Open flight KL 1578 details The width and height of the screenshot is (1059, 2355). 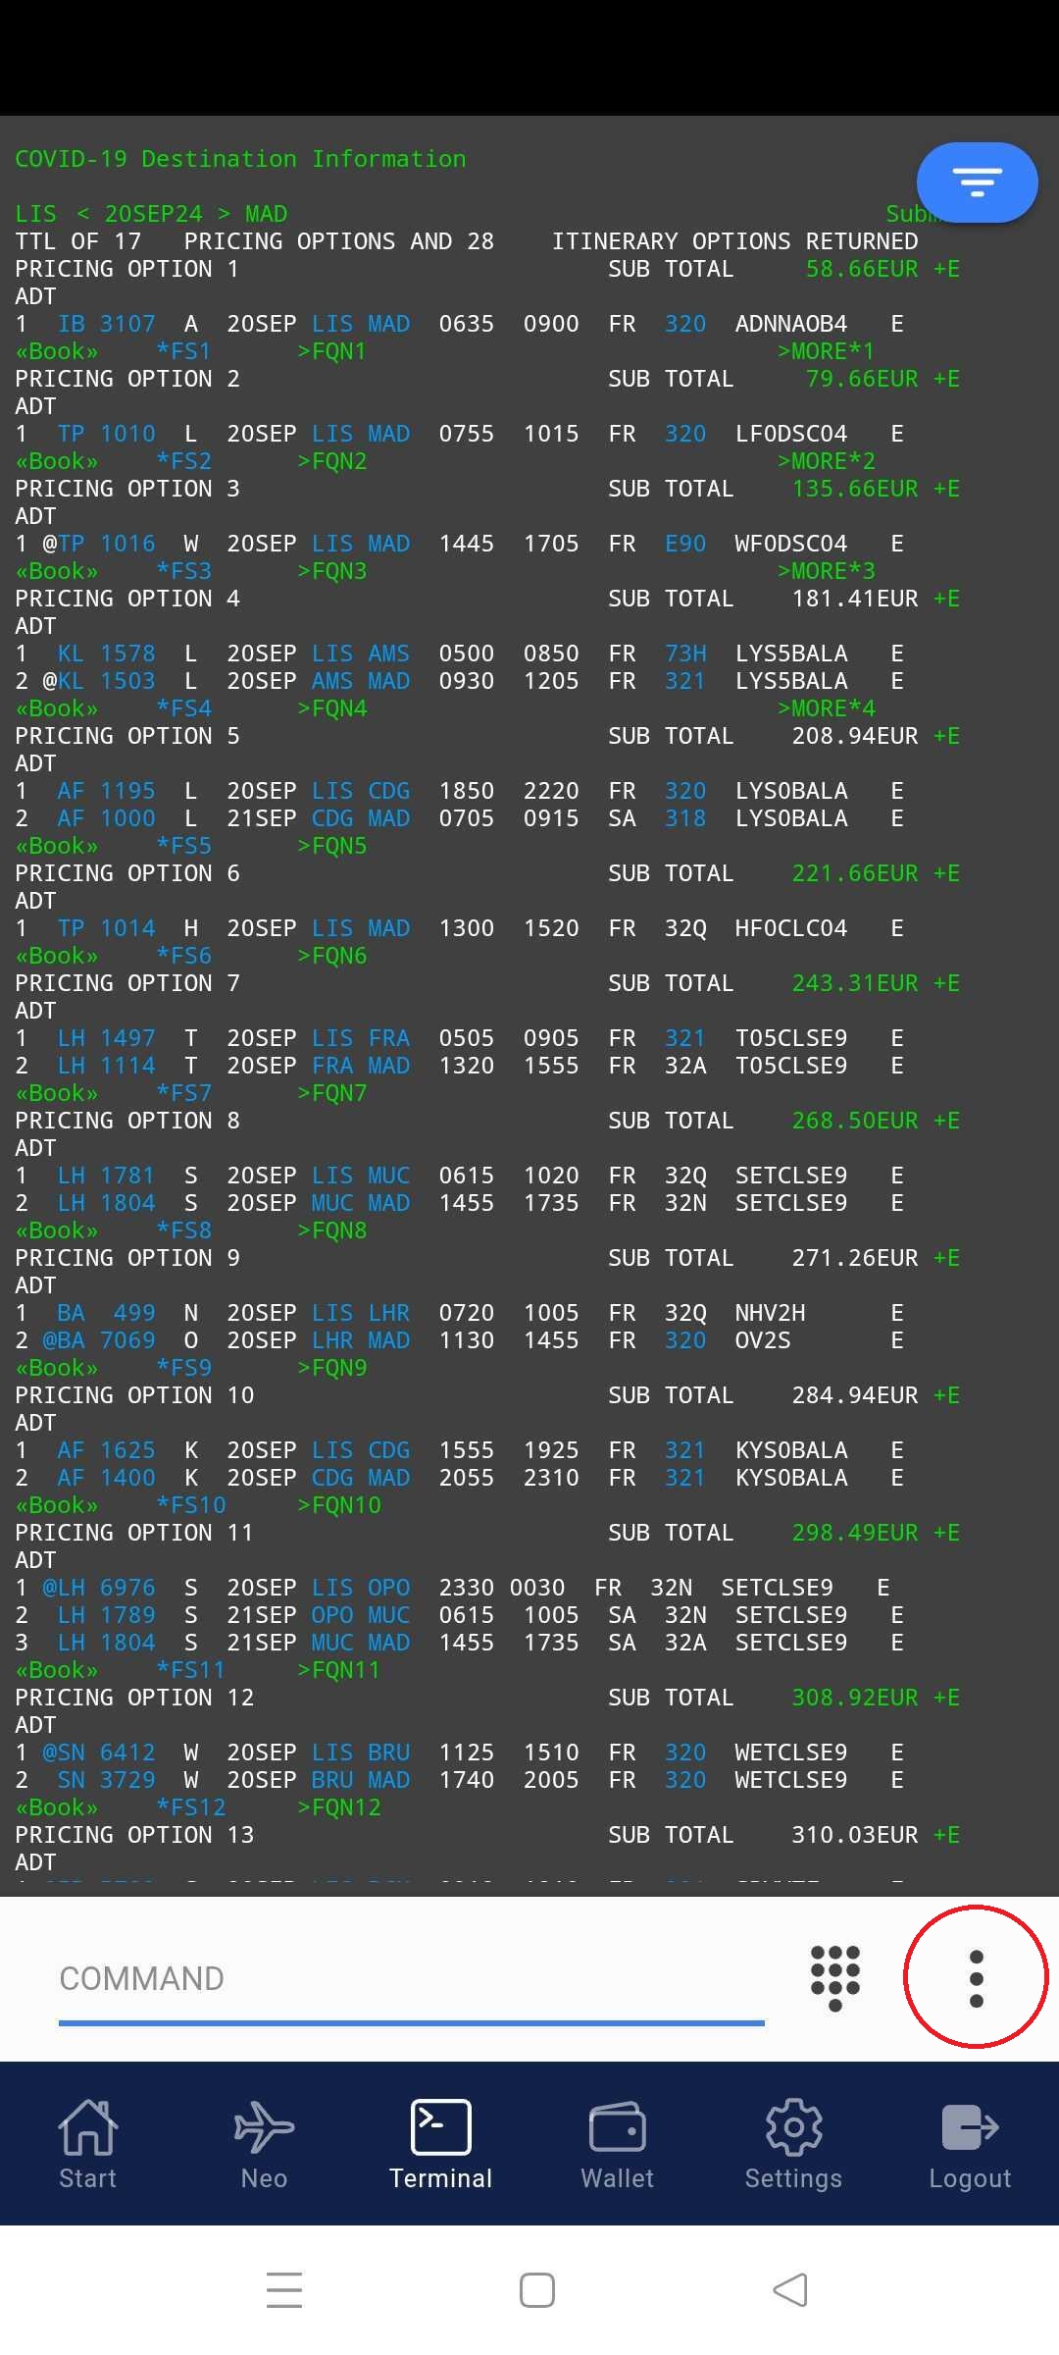[106, 654]
